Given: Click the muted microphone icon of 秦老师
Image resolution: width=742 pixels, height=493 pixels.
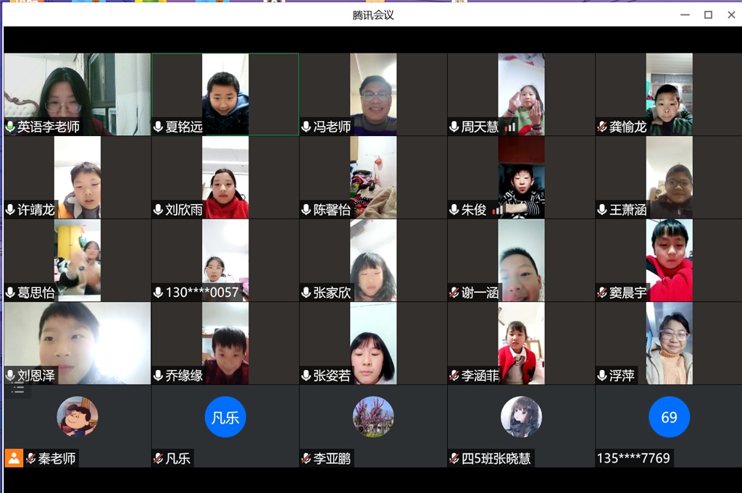Looking at the screenshot, I should pyautogui.click(x=31, y=458).
